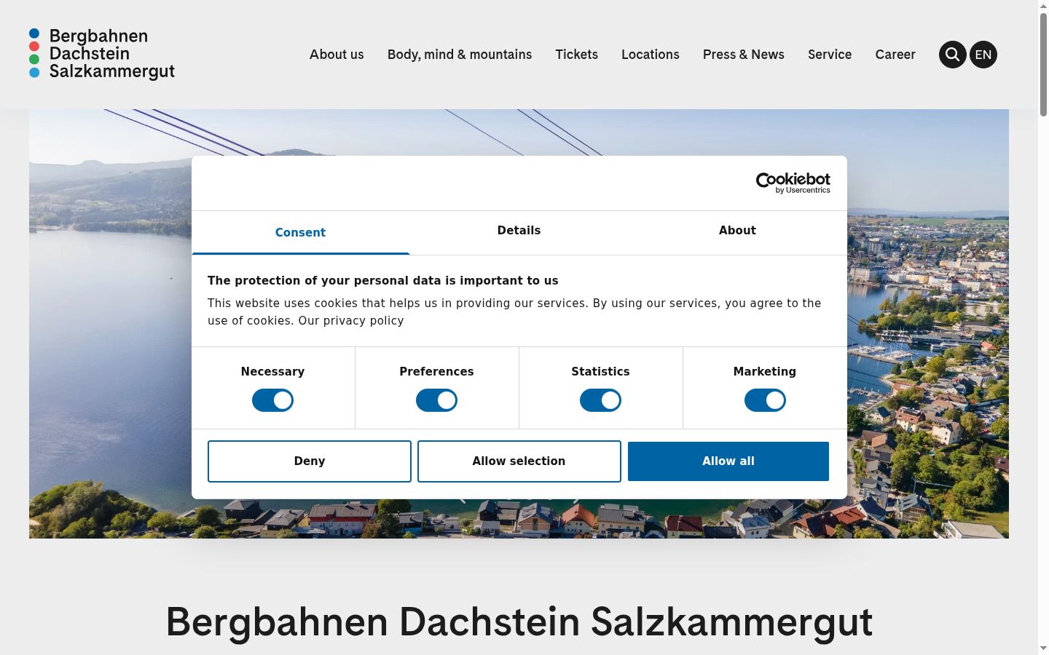Toggle the Marketing cookies switch
Image resolution: width=1049 pixels, height=655 pixels.
(x=765, y=400)
